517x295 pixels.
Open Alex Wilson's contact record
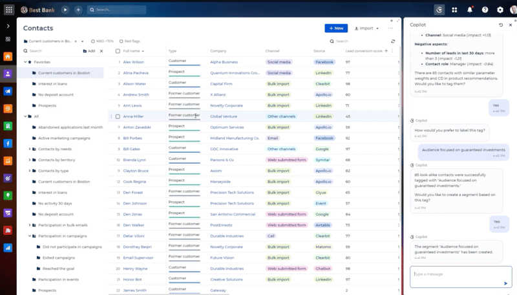(x=134, y=62)
